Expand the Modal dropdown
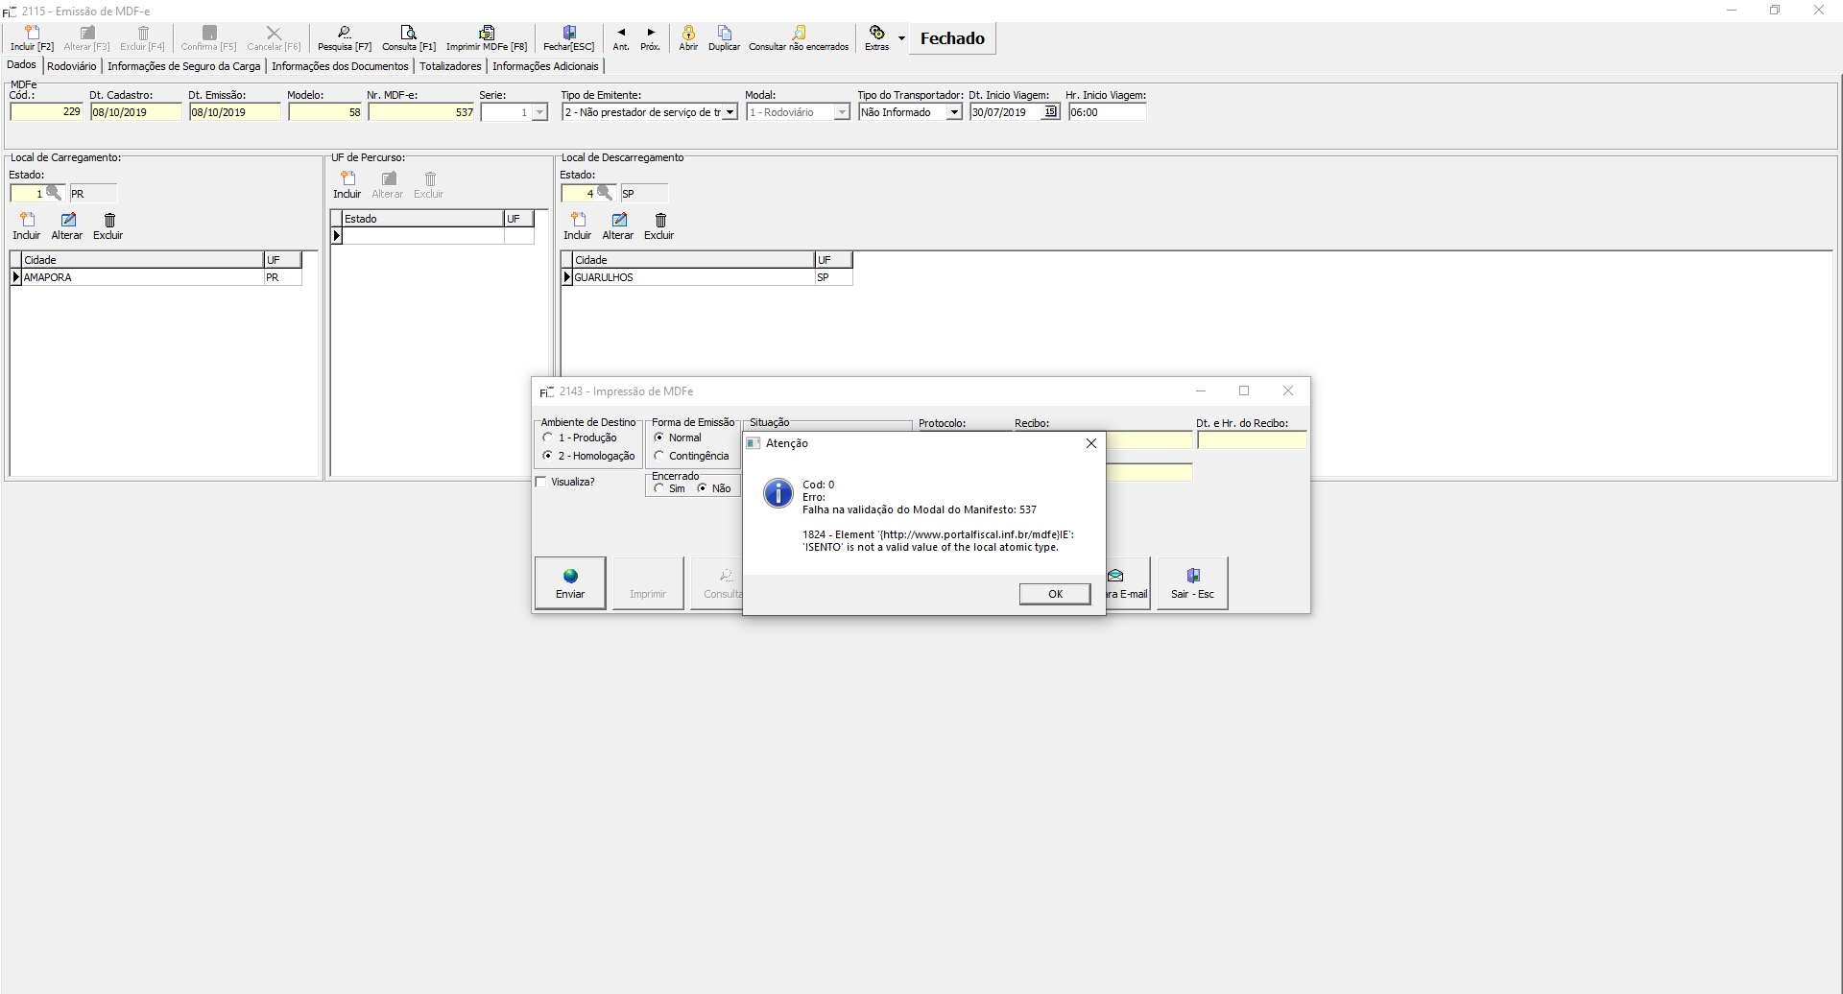Viewport: 1843px width, 994px height. coord(842,112)
